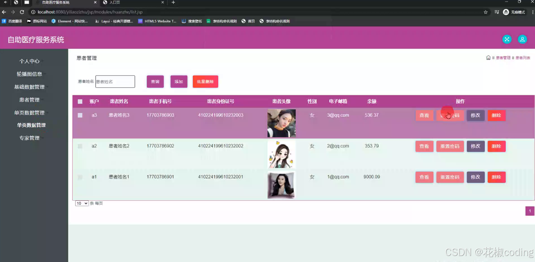Viewport: 535px width, 262px height.
Task: Open Layui bookmark
Action: [114, 21]
